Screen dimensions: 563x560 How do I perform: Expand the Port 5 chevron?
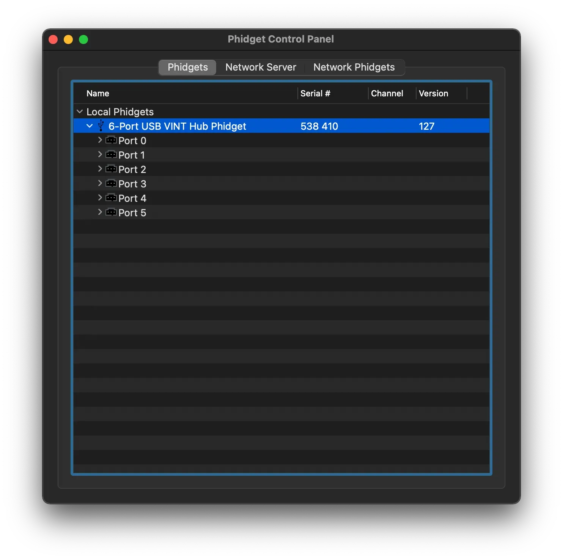(100, 212)
